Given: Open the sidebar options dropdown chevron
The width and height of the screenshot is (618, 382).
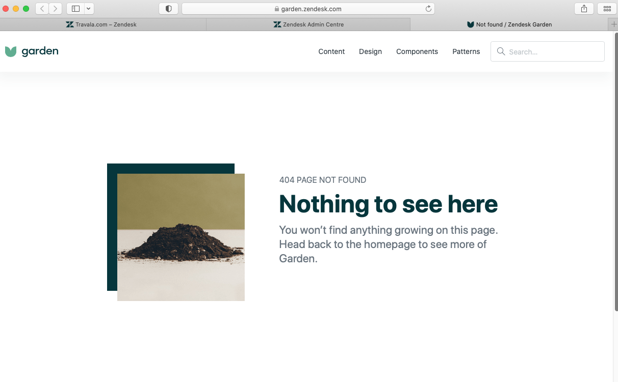Looking at the screenshot, I should click(x=89, y=9).
